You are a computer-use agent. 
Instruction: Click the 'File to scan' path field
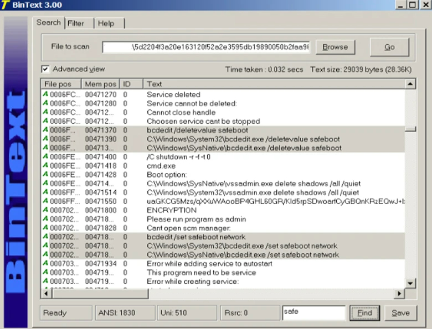coord(206,47)
